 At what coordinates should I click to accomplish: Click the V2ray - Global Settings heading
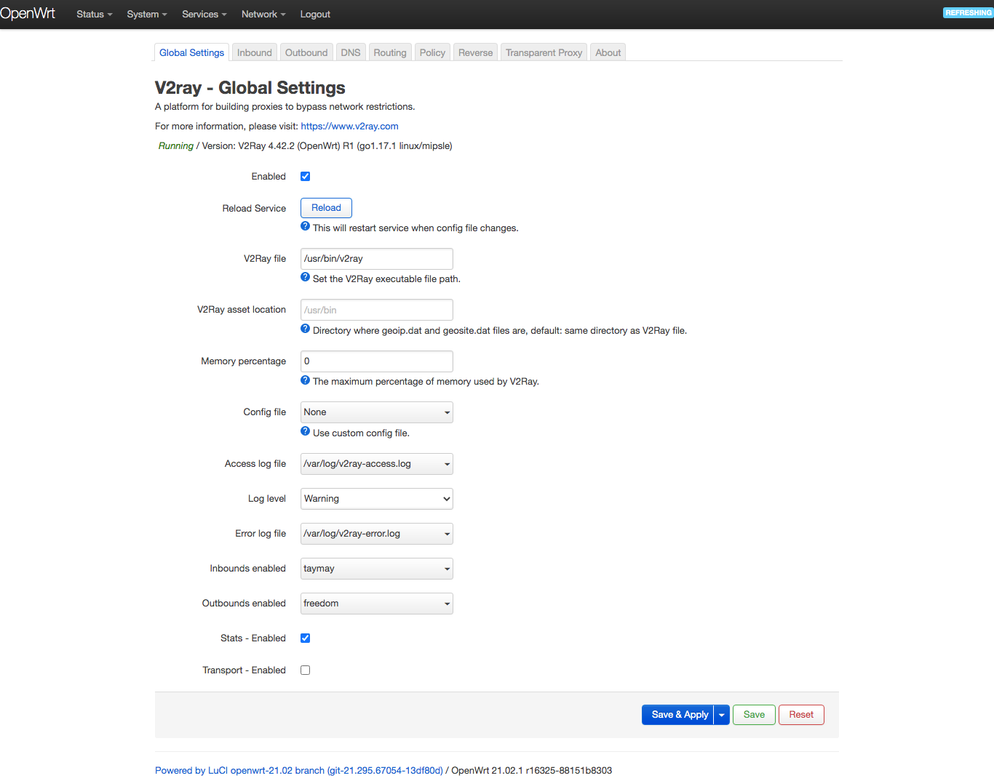tap(250, 88)
